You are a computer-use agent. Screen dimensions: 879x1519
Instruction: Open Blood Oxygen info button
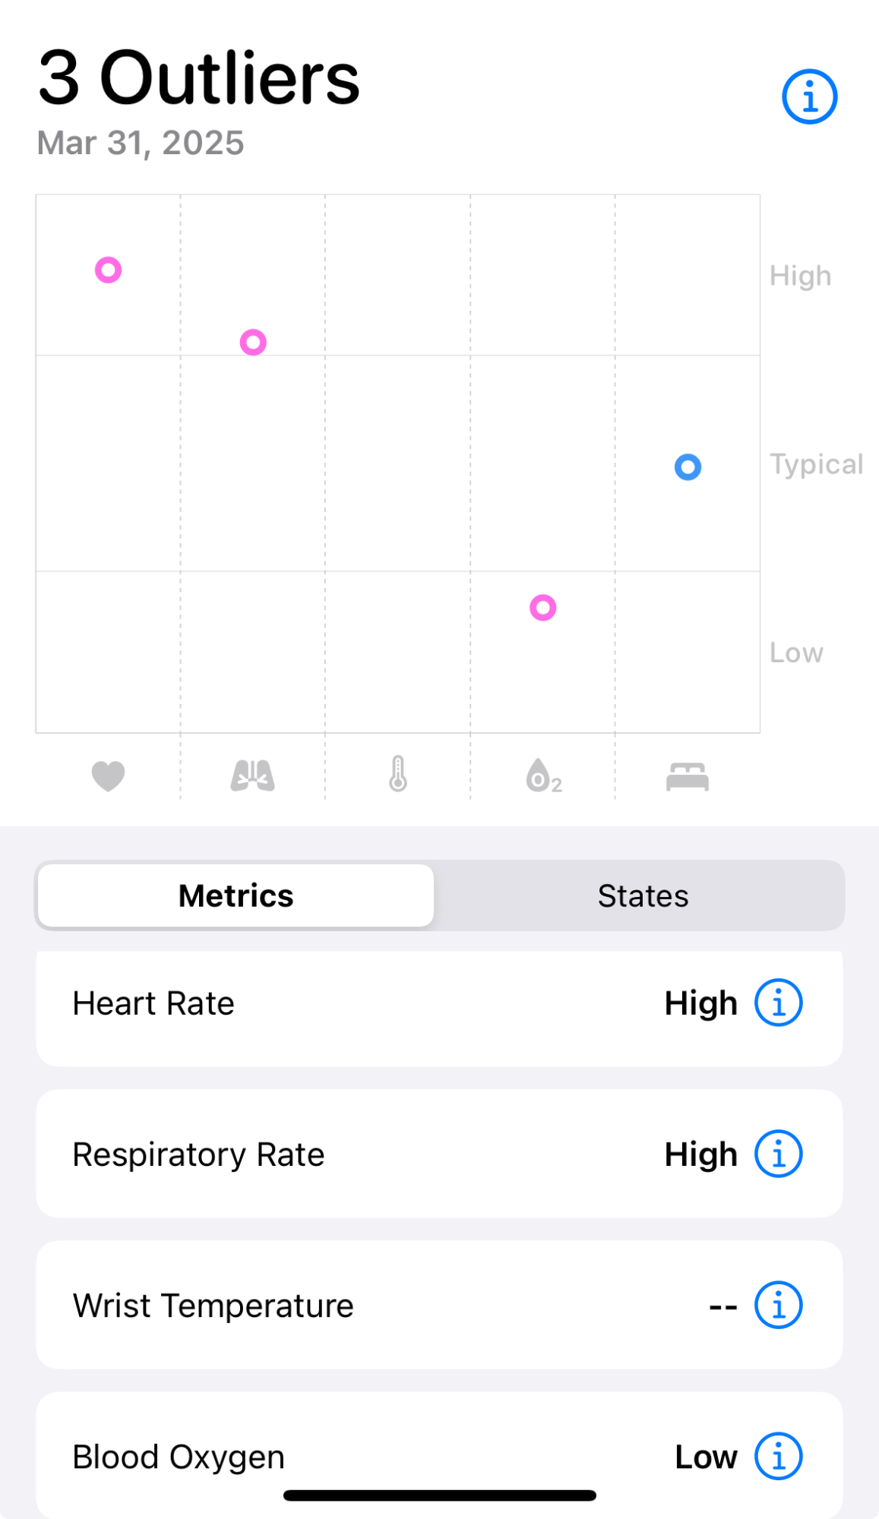tap(778, 1456)
